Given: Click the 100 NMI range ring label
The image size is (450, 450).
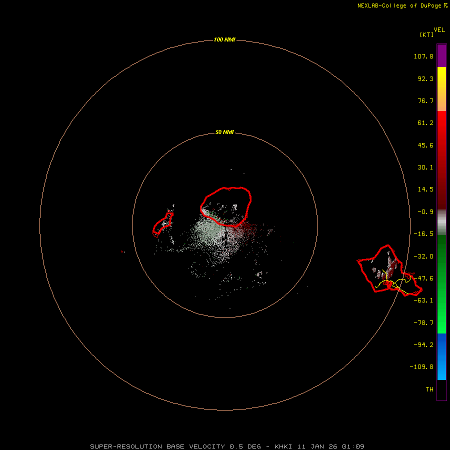Looking at the screenshot, I should (x=224, y=39).
